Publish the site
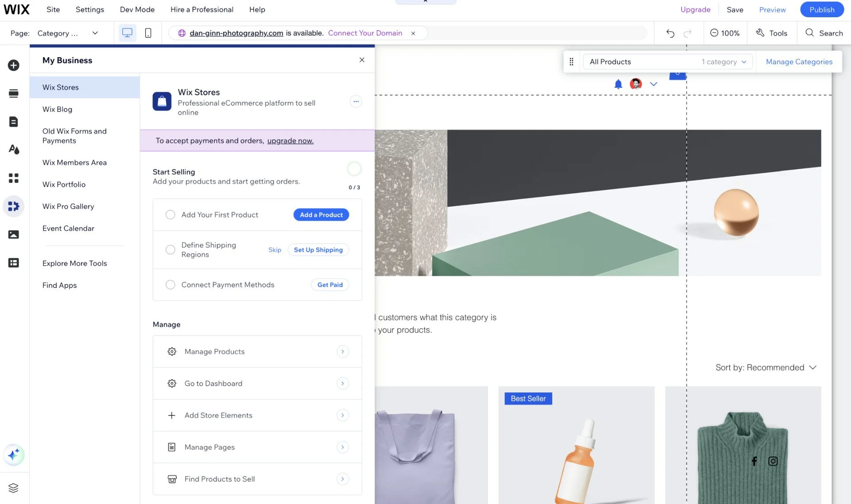Image resolution: width=851 pixels, height=504 pixels. point(822,9)
